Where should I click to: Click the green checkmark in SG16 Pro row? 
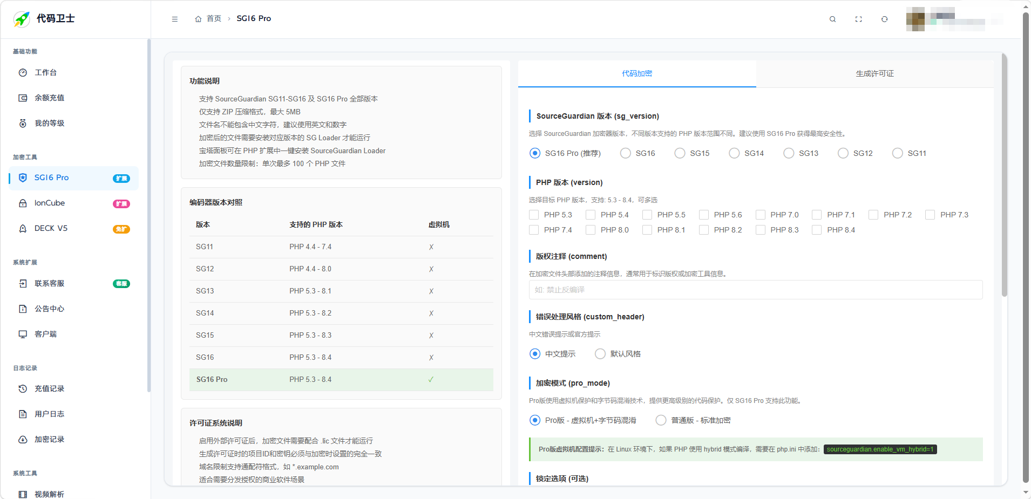(x=431, y=380)
